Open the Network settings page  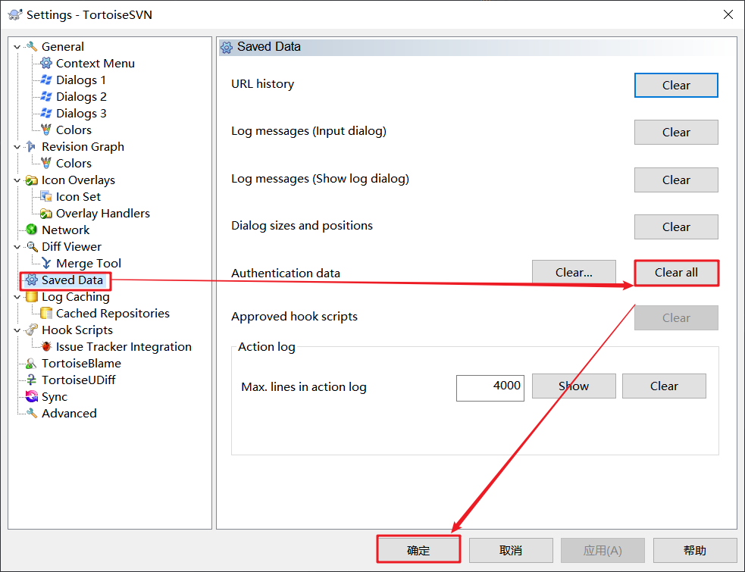click(x=66, y=230)
